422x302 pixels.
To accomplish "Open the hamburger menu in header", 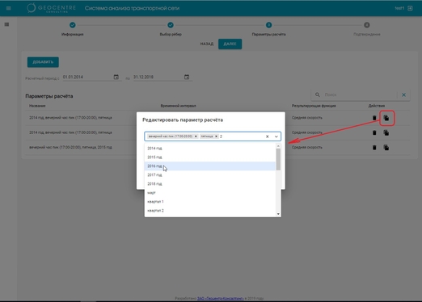I will (8, 8).
